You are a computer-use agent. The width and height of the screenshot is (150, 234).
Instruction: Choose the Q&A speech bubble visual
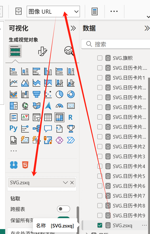pos(48,129)
